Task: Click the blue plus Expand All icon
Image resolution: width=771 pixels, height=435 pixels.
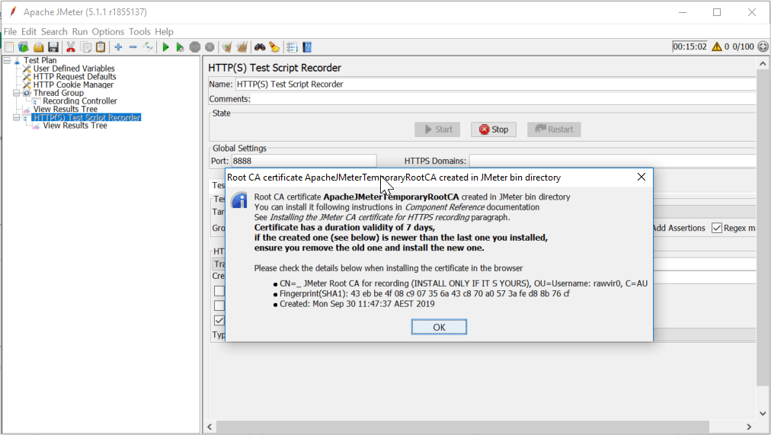Action: (x=118, y=47)
